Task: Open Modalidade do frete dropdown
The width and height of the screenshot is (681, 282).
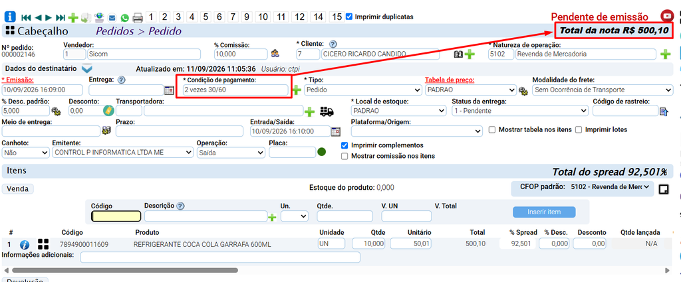Action: (x=603, y=90)
